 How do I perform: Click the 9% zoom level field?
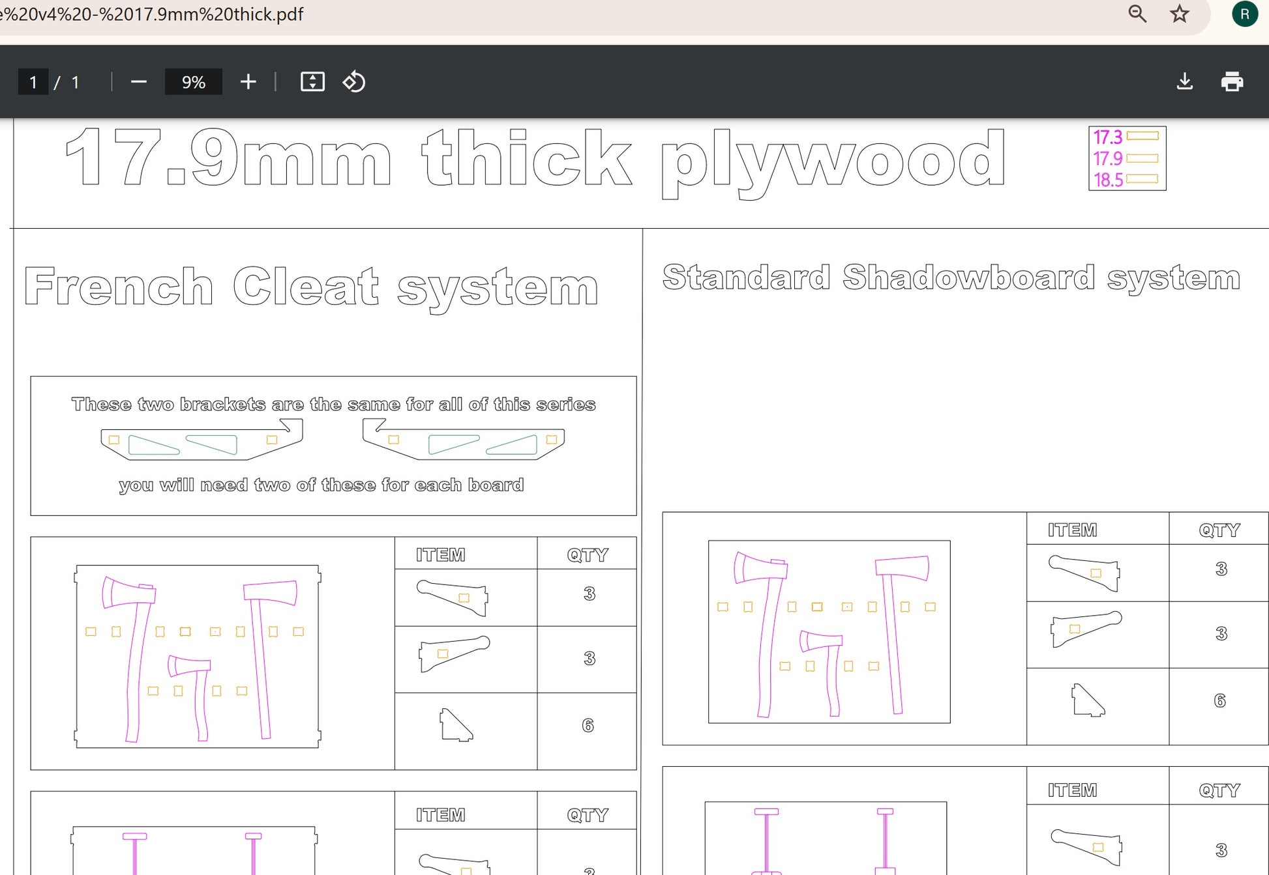193,82
